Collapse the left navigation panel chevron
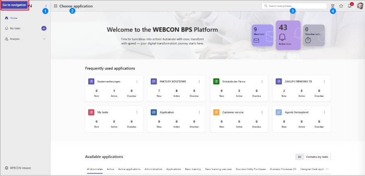Screen dimensions: 365x176 (46, 6)
